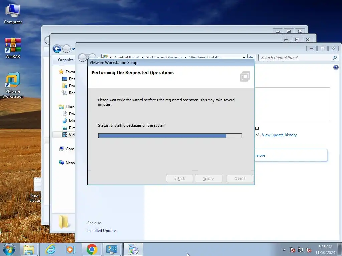Open the Computer desktop icon
This screenshot has height=256, width=342.
point(13,14)
